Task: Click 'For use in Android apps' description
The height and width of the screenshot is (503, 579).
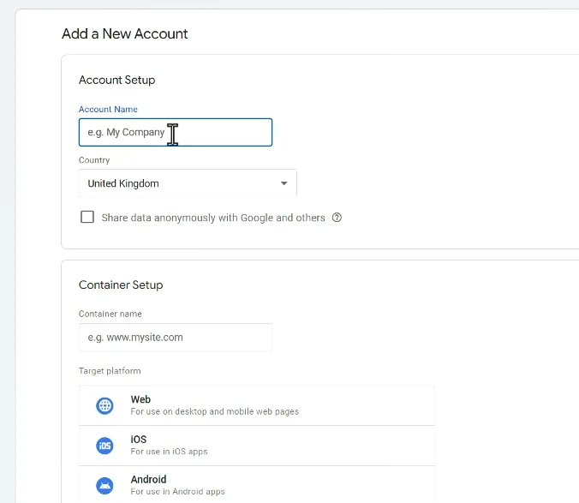Action: [x=177, y=491]
